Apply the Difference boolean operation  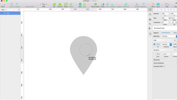pyautogui.click(x=126, y=4)
